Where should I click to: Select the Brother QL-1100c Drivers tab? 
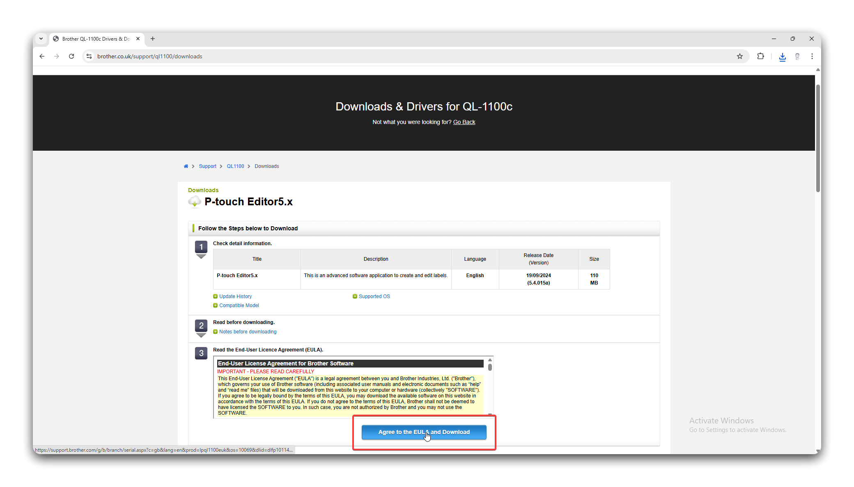[x=96, y=39]
